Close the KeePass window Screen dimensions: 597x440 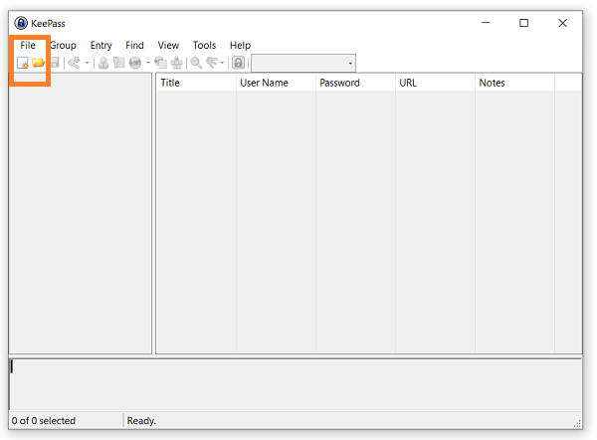[563, 23]
